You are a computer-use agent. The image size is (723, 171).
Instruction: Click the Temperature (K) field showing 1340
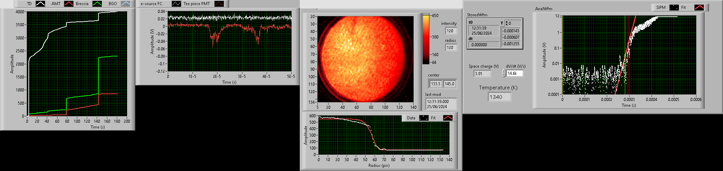click(x=499, y=97)
